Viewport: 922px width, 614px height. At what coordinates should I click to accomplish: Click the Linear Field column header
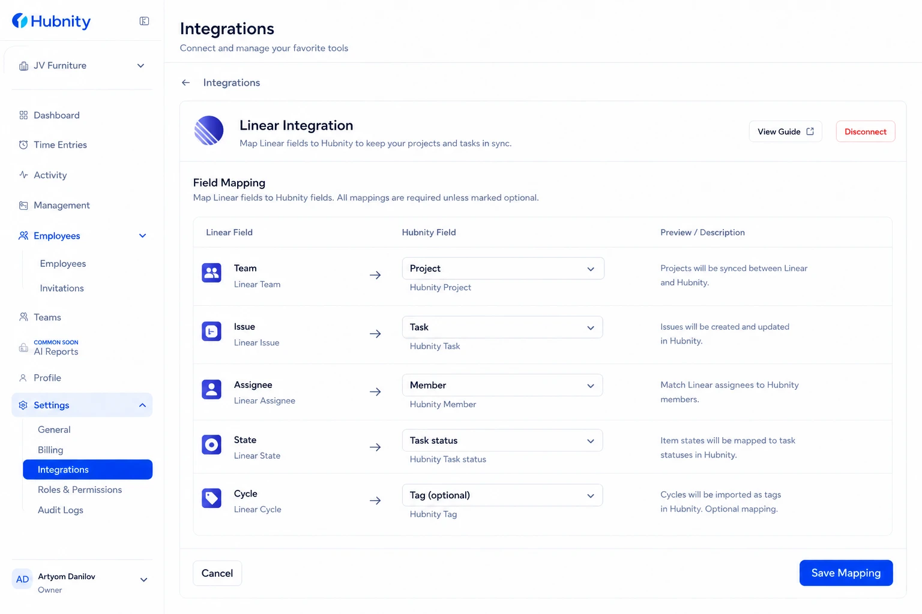click(229, 233)
